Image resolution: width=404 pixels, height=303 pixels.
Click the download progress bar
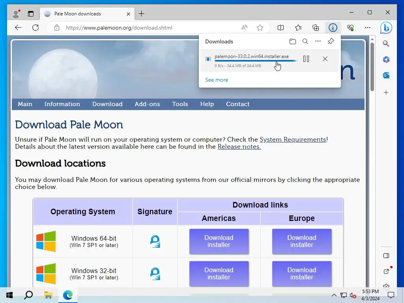coord(256,61)
